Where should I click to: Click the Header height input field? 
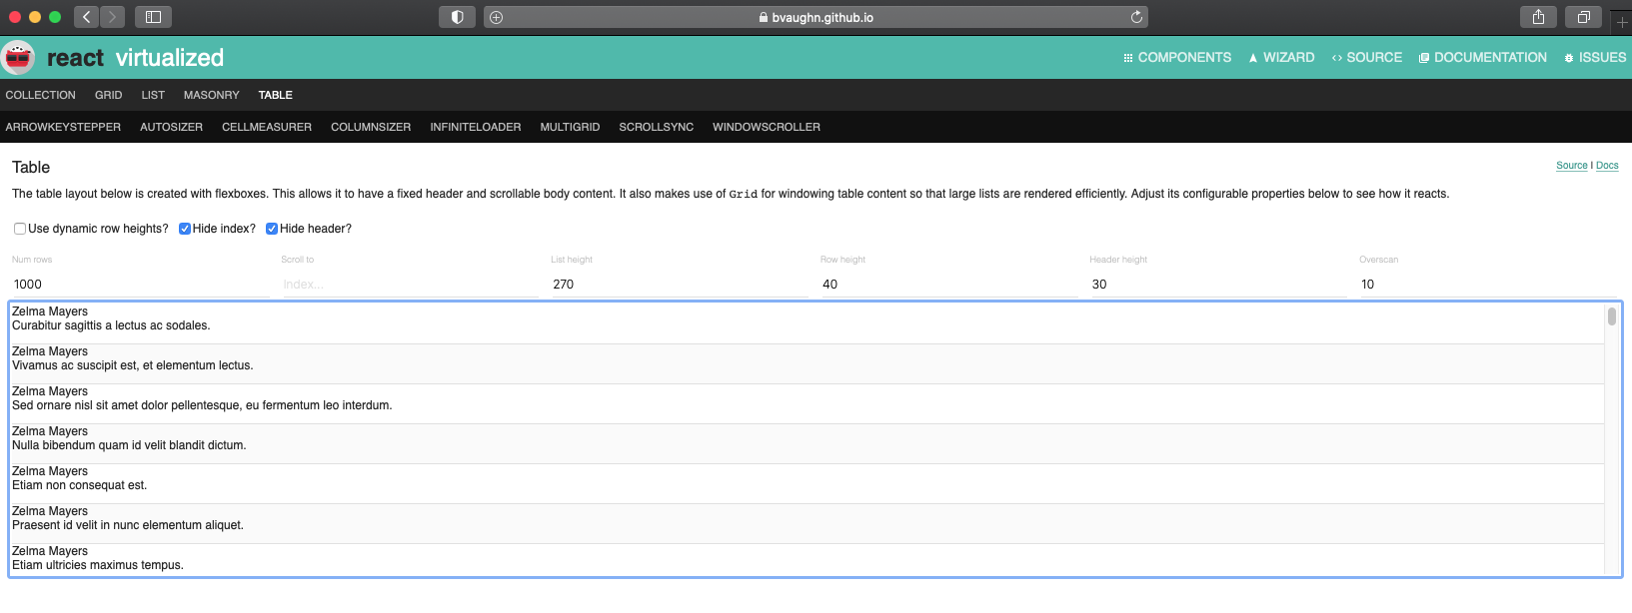(1218, 285)
